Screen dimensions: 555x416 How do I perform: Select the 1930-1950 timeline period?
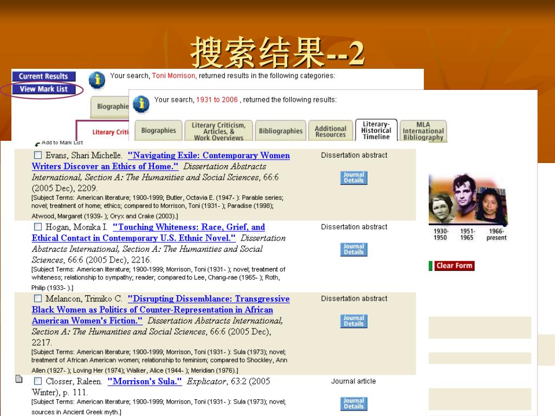click(441, 234)
